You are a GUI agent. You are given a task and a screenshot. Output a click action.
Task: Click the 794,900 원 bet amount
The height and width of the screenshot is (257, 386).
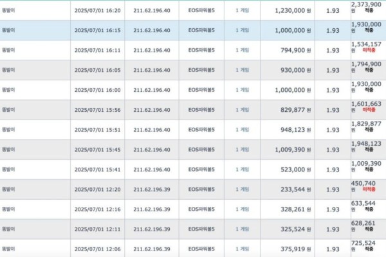(x=296, y=50)
